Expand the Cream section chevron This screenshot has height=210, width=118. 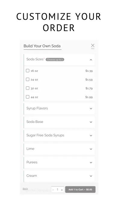91,176
